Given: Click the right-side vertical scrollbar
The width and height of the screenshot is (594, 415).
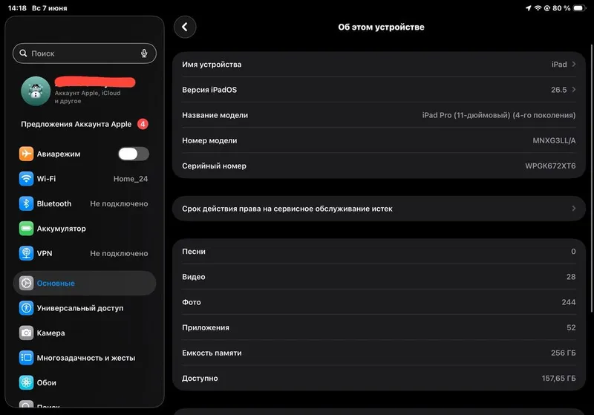Looking at the screenshot, I should coord(592,178).
